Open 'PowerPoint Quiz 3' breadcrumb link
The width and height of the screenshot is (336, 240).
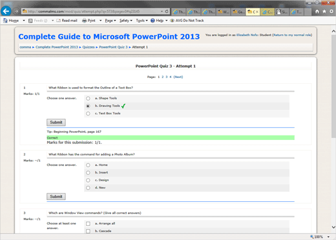click(113, 47)
